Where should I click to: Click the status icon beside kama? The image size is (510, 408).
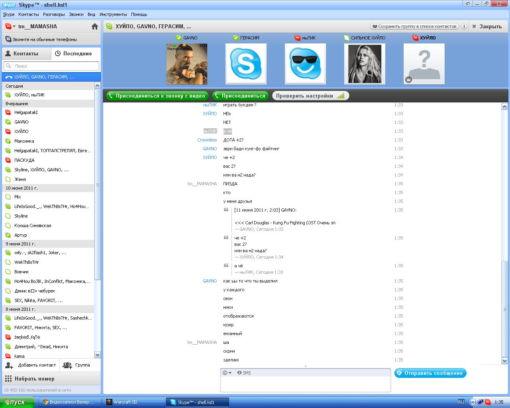point(8,356)
